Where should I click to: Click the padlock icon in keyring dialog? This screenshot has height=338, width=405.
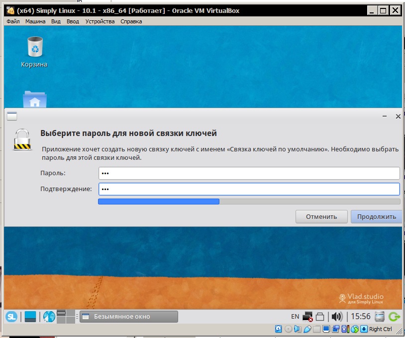[x=22, y=139]
